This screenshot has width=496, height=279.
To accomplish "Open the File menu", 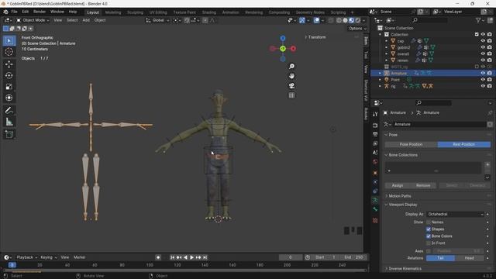I will (x=14, y=12).
